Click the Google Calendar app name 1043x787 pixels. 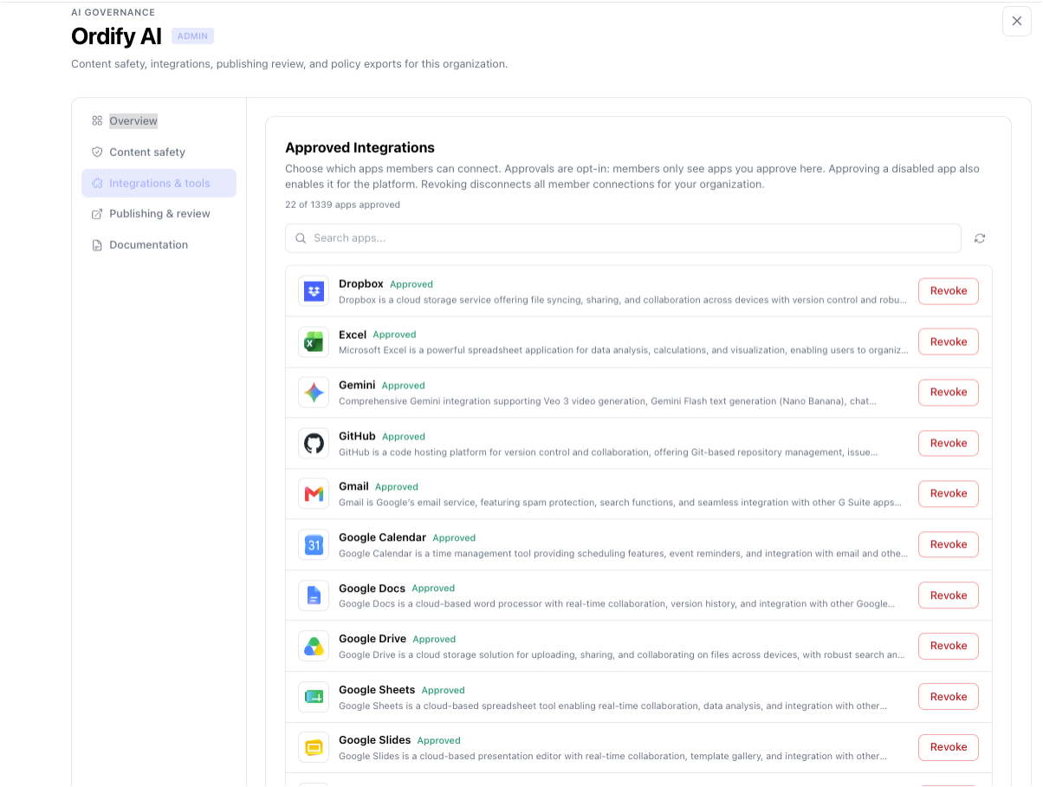pos(382,537)
